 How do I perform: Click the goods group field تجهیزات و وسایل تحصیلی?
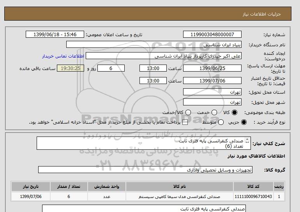coord(145,170)
